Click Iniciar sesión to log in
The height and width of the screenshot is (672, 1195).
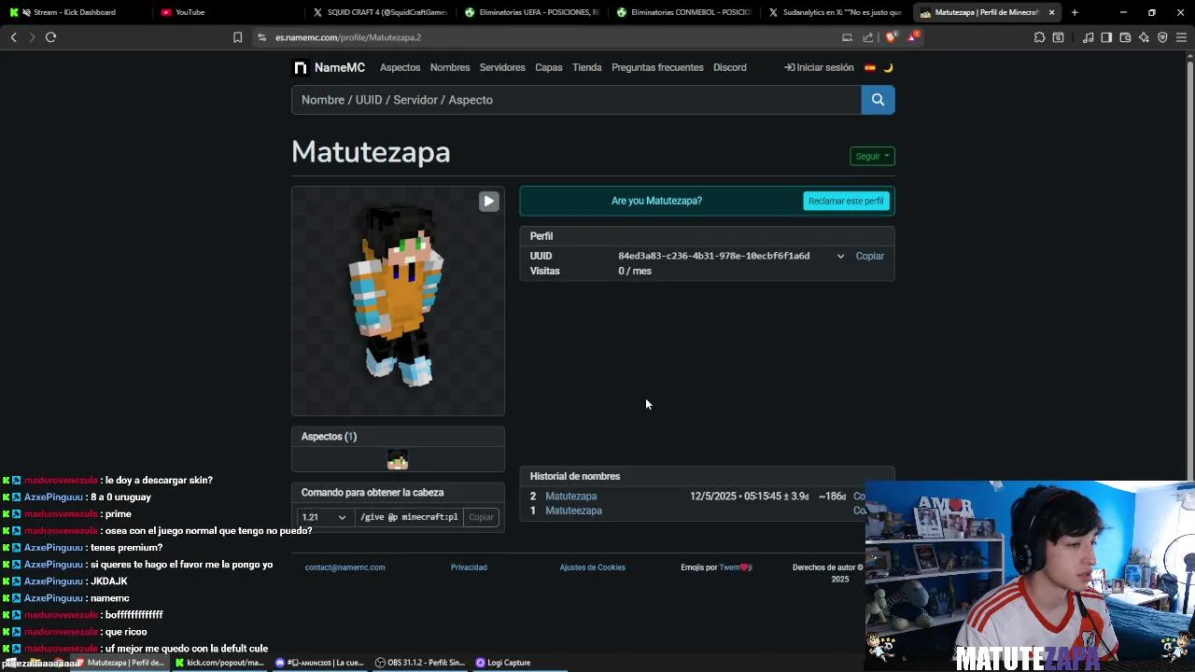819,67
